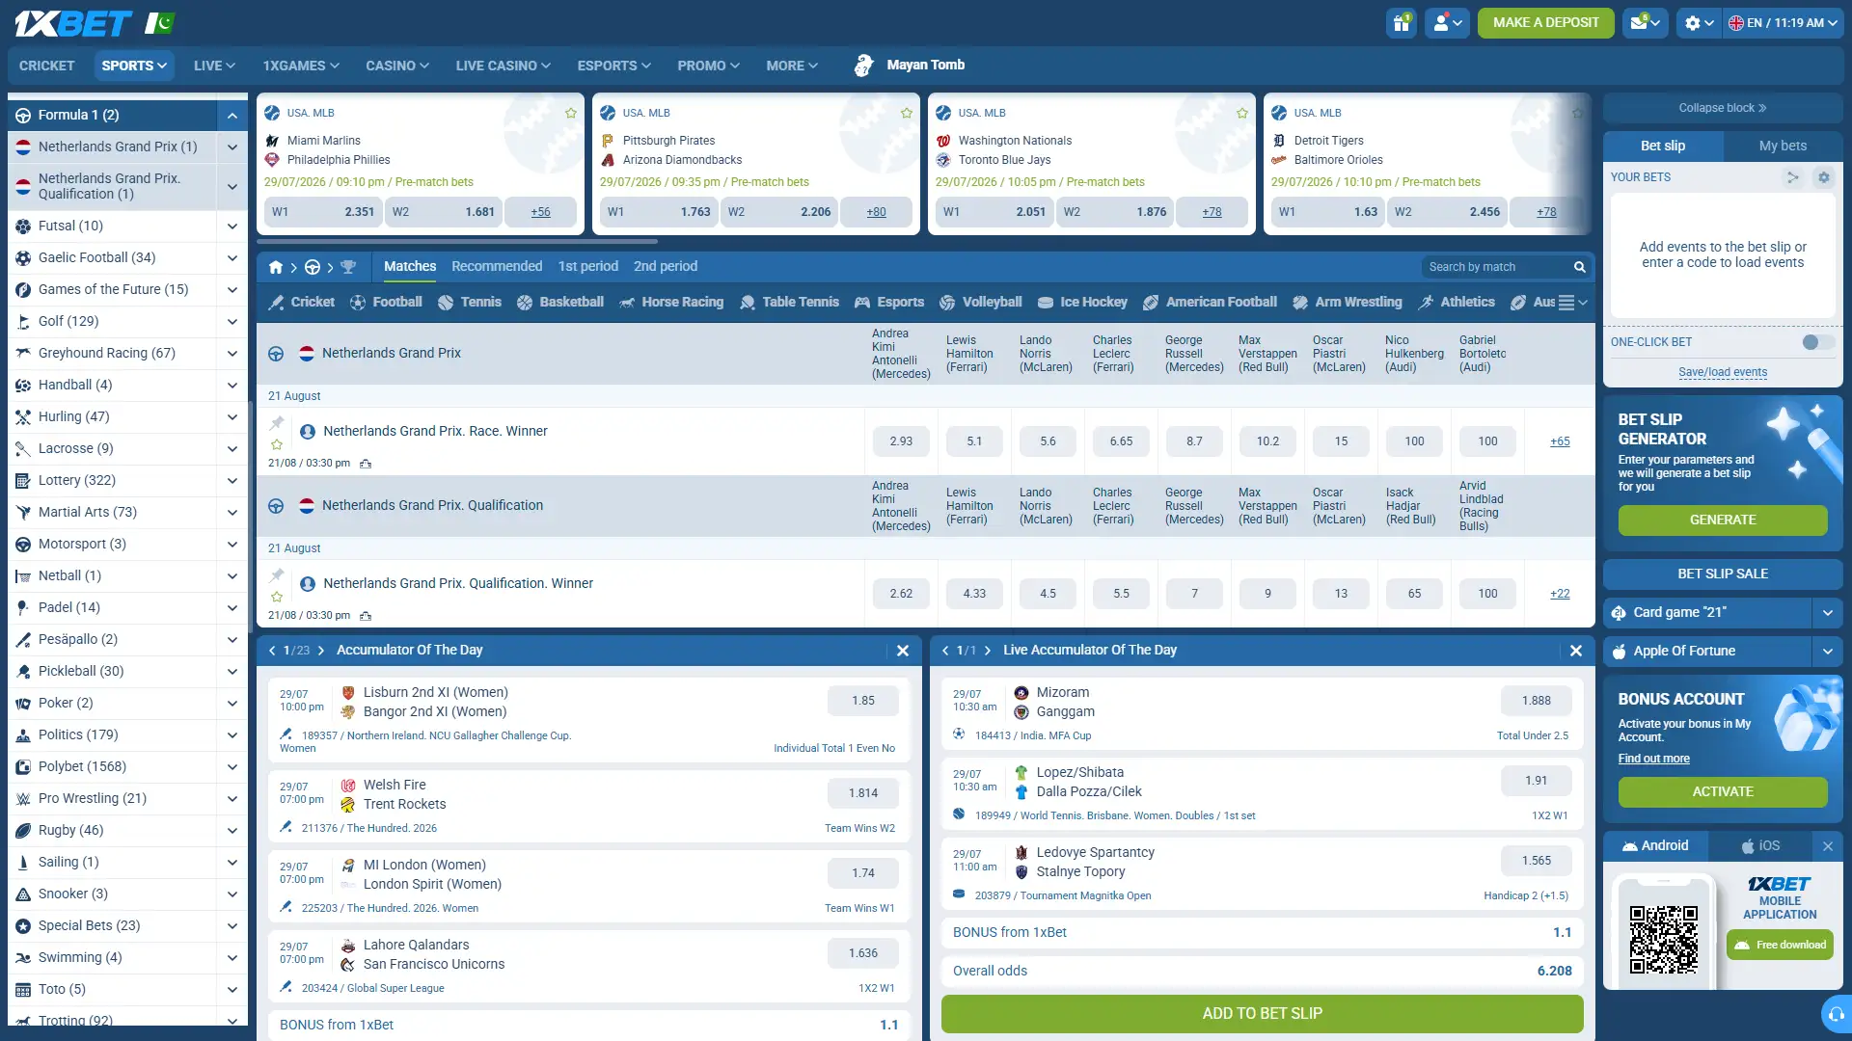This screenshot has height=1041, width=1852.
Task: Star the Netherlands Grand Prix Qualification Winner event
Action: coord(277,597)
